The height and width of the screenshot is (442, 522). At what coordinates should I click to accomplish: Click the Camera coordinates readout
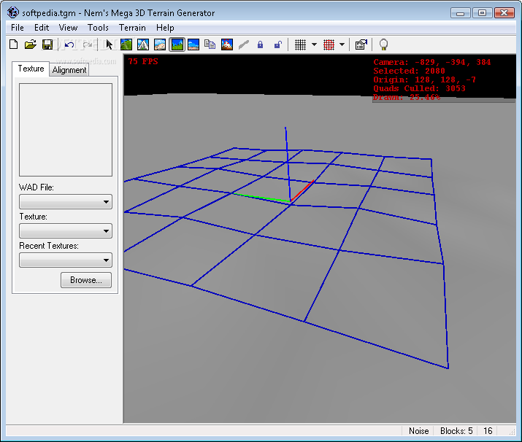coord(431,62)
